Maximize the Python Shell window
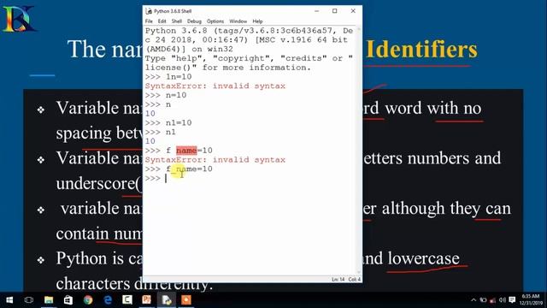 (x=334, y=11)
